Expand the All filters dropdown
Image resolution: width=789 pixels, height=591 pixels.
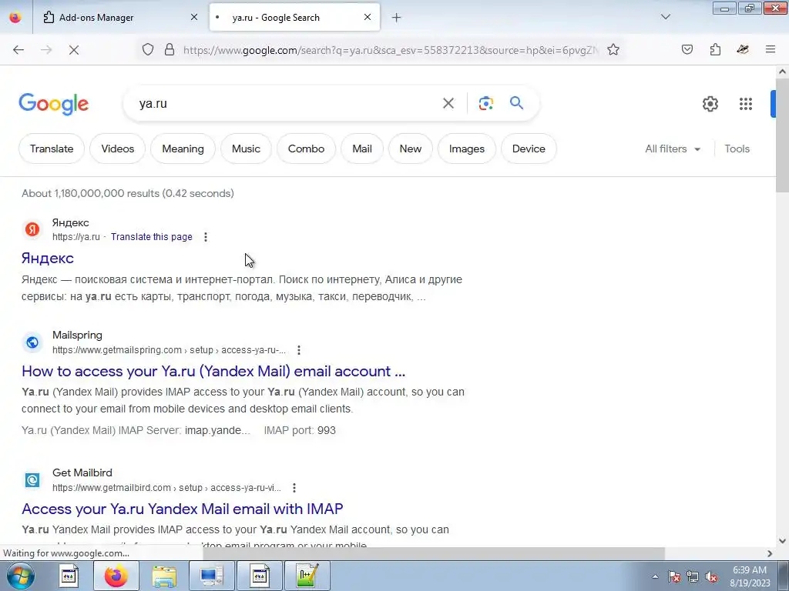click(x=673, y=149)
